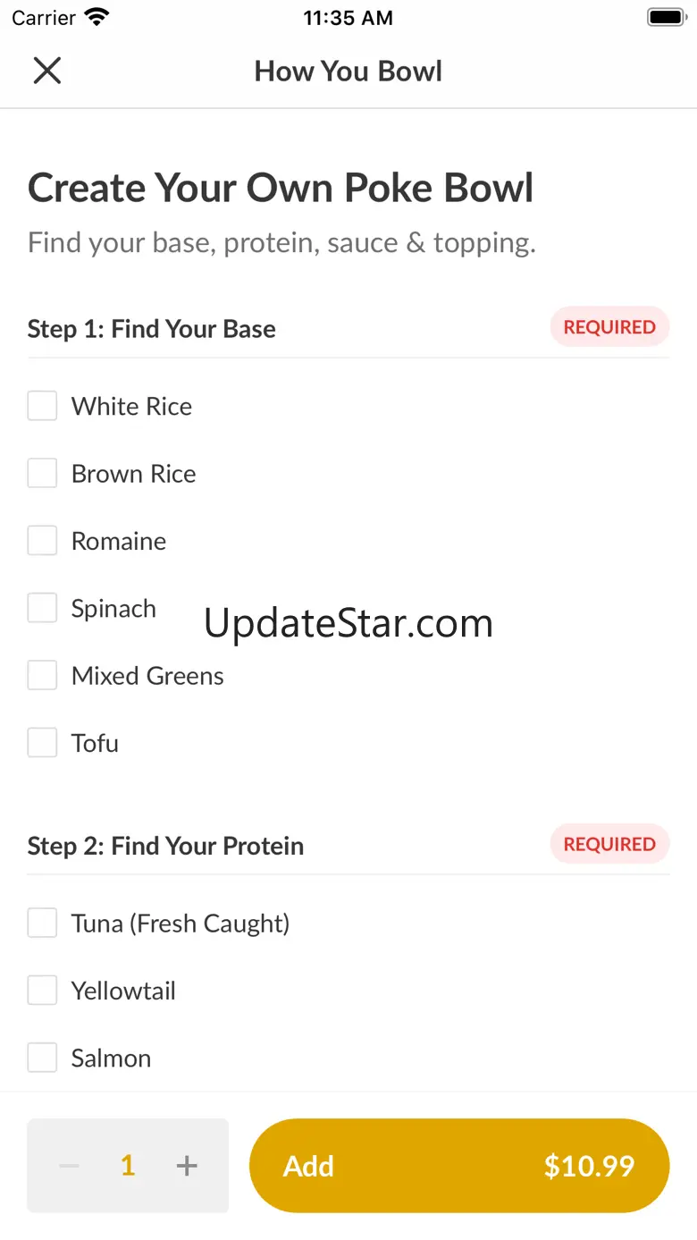Pick Yellowtail as protein
The height and width of the screenshot is (1240, 697).
pos(42,991)
